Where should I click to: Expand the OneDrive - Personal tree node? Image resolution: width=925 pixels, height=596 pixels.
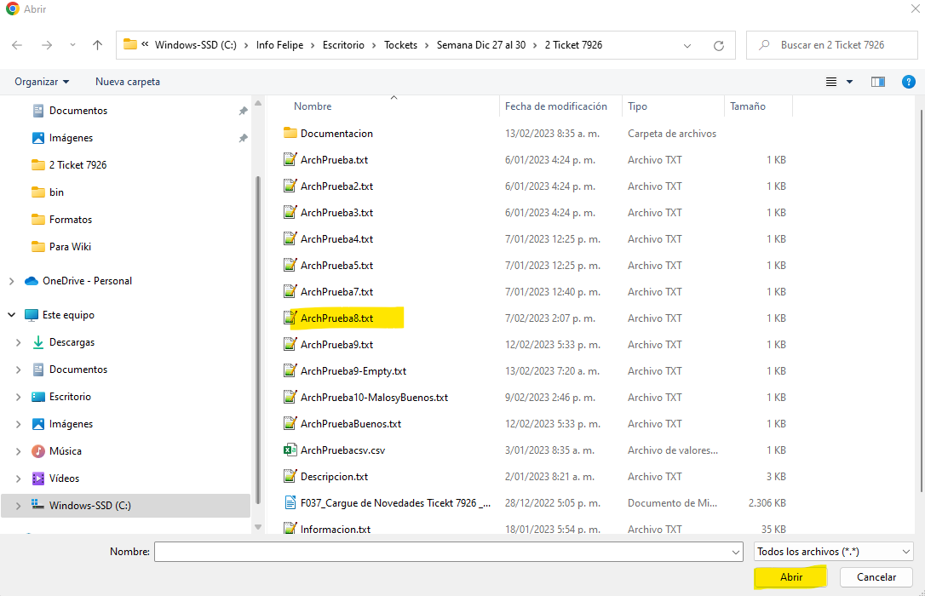(x=11, y=281)
